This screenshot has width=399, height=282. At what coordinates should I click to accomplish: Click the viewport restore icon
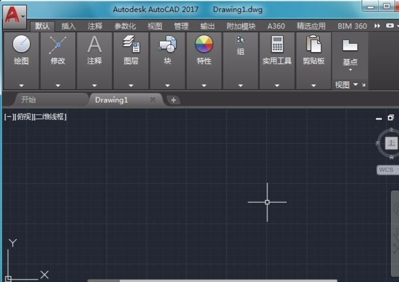point(391,117)
